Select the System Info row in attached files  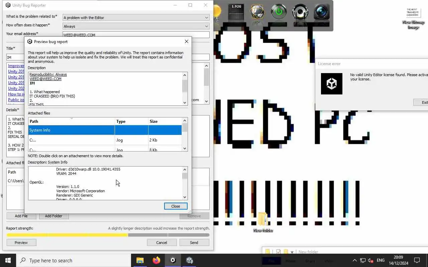(105, 130)
